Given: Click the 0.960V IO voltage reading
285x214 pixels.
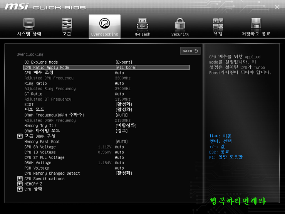Looking at the screenshot, I should coord(105,152).
